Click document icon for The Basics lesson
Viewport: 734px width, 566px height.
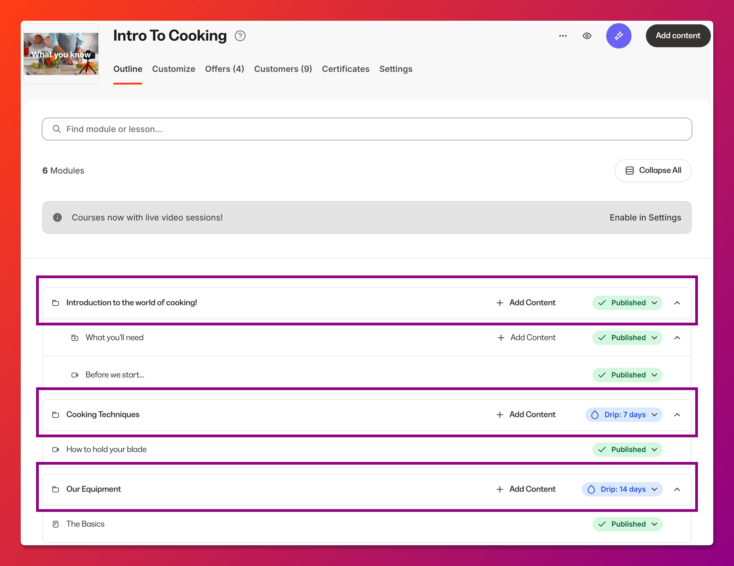tap(56, 524)
